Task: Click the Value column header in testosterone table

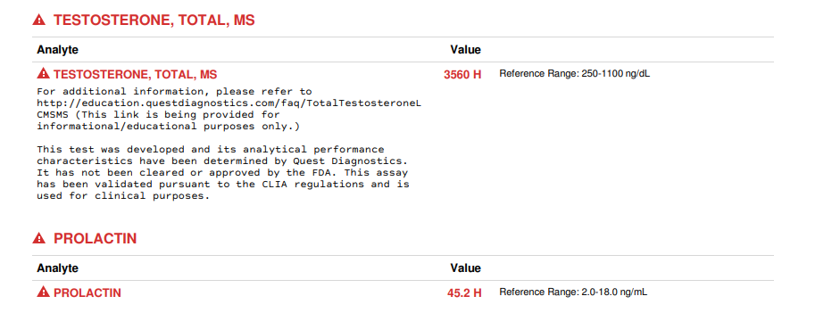Action: pos(466,50)
